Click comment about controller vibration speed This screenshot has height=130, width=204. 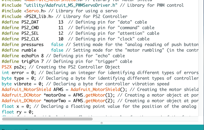coord(108,84)
